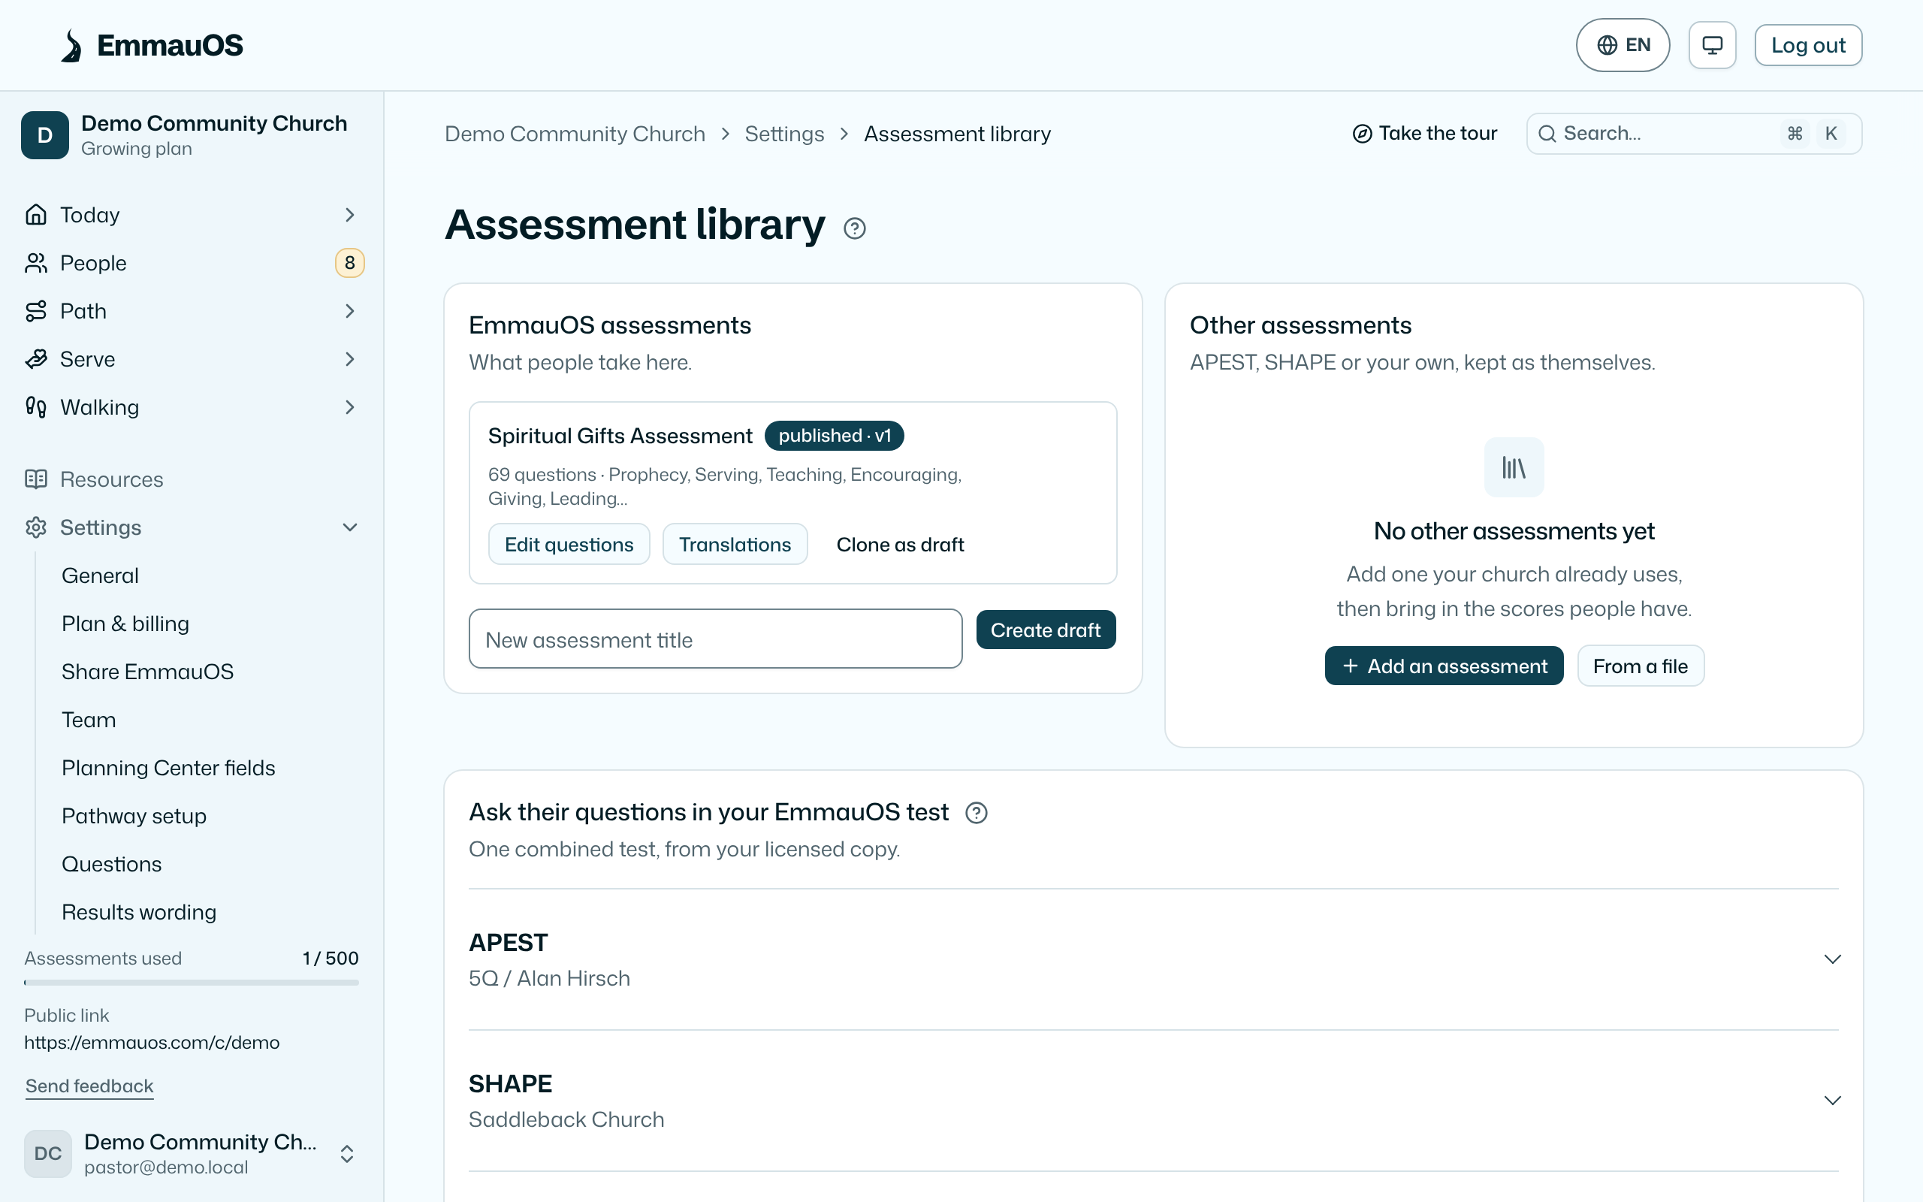The height and width of the screenshot is (1202, 1923).
Task: Expand the Path menu chevron
Action: [x=349, y=311]
